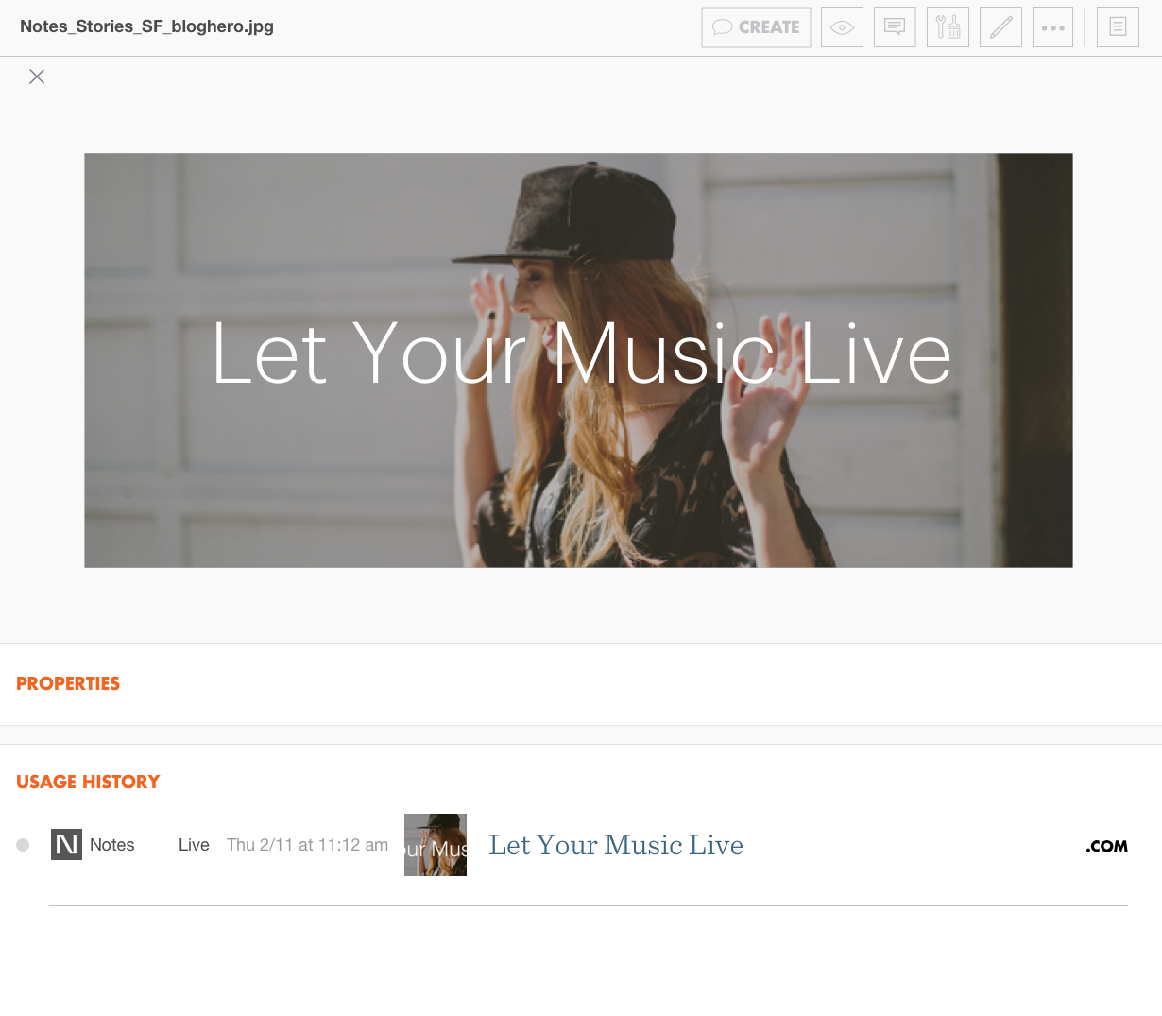Click the Notes N logo icon
Screen dimensions: 1162x1016
(x=66, y=844)
